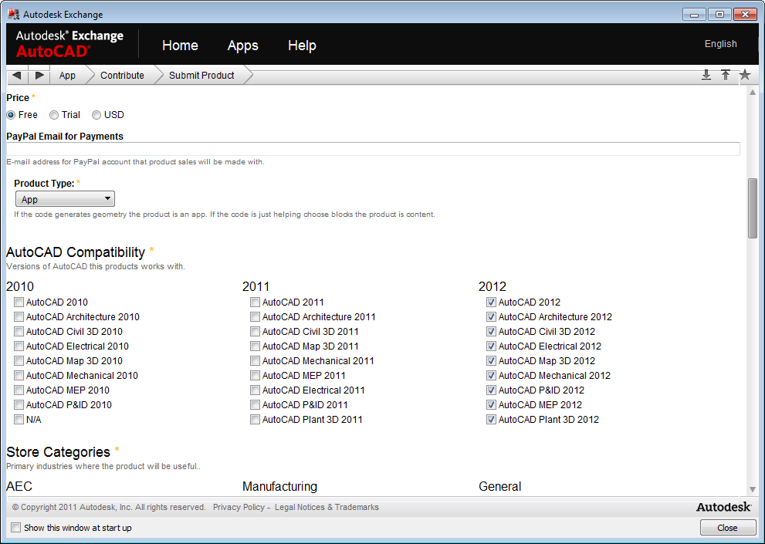The width and height of the screenshot is (765, 544).
Task: Open the Help menu
Action: pyautogui.click(x=302, y=46)
